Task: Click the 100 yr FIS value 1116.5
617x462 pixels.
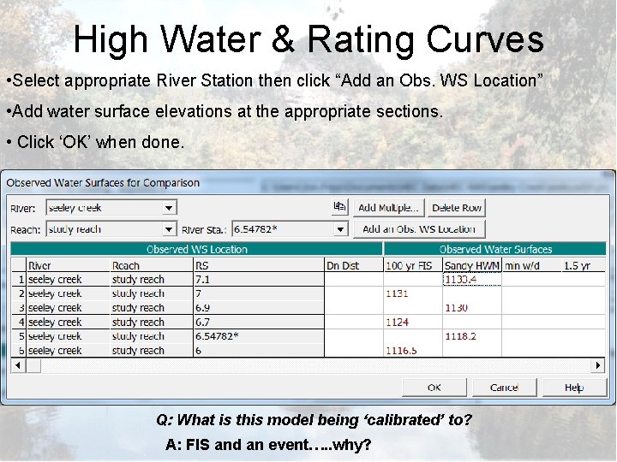Action: [413, 351]
